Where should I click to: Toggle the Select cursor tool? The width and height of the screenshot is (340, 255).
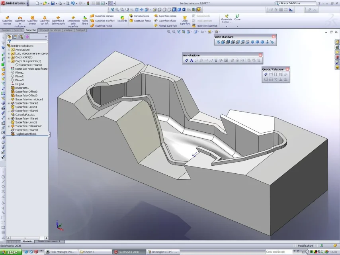tap(110, 3)
